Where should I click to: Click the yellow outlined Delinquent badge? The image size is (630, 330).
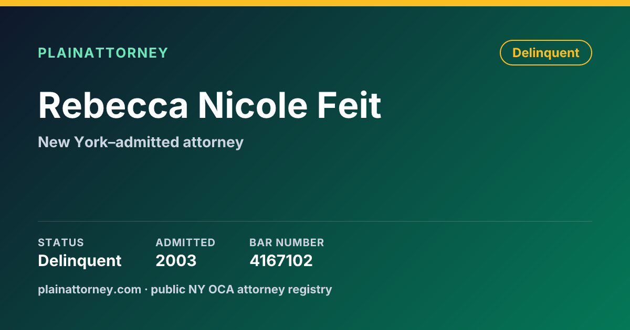[x=546, y=53]
